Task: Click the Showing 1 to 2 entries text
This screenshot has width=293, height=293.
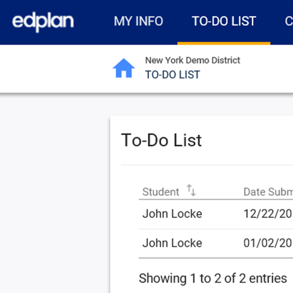Action: coord(213,278)
